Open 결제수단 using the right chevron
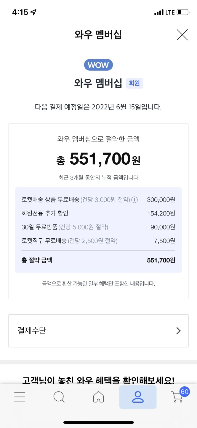Viewport: 197px width, 428px height. coord(178,331)
